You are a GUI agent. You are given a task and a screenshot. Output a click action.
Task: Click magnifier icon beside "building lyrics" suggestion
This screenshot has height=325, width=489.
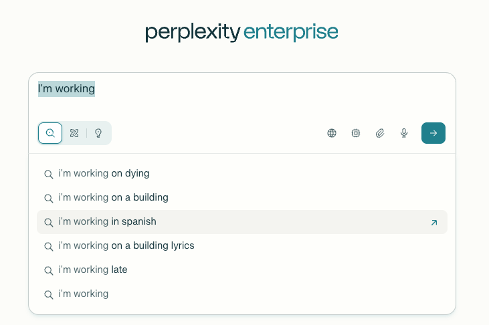pyautogui.click(x=49, y=246)
